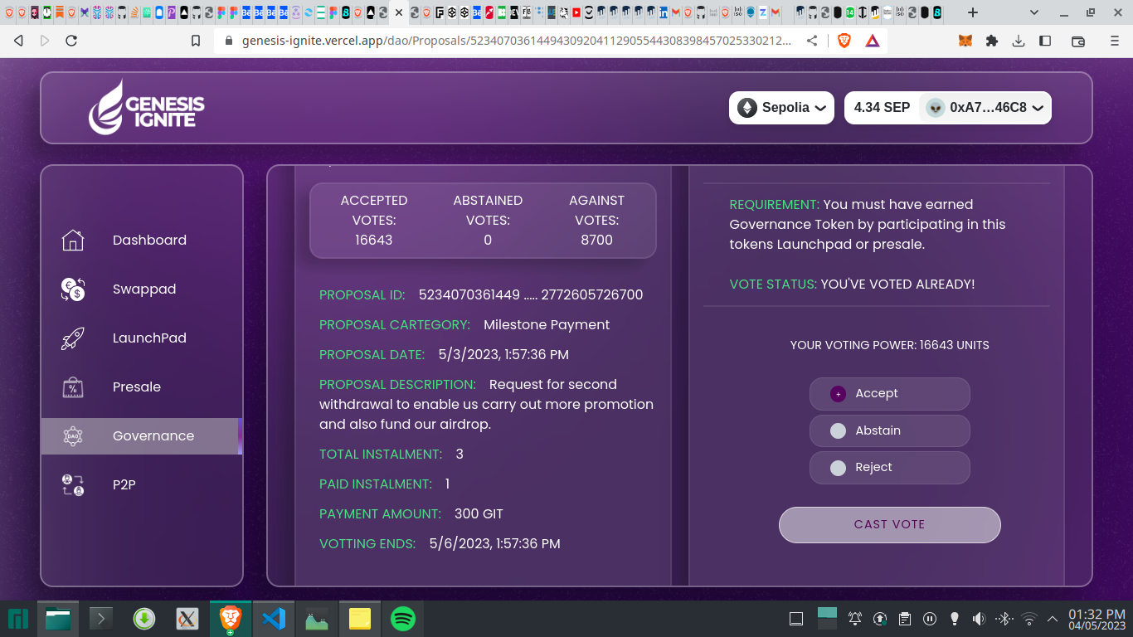1133x637 pixels.
Task: Click the 300 GIT payment amount
Action: [x=479, y=514]
